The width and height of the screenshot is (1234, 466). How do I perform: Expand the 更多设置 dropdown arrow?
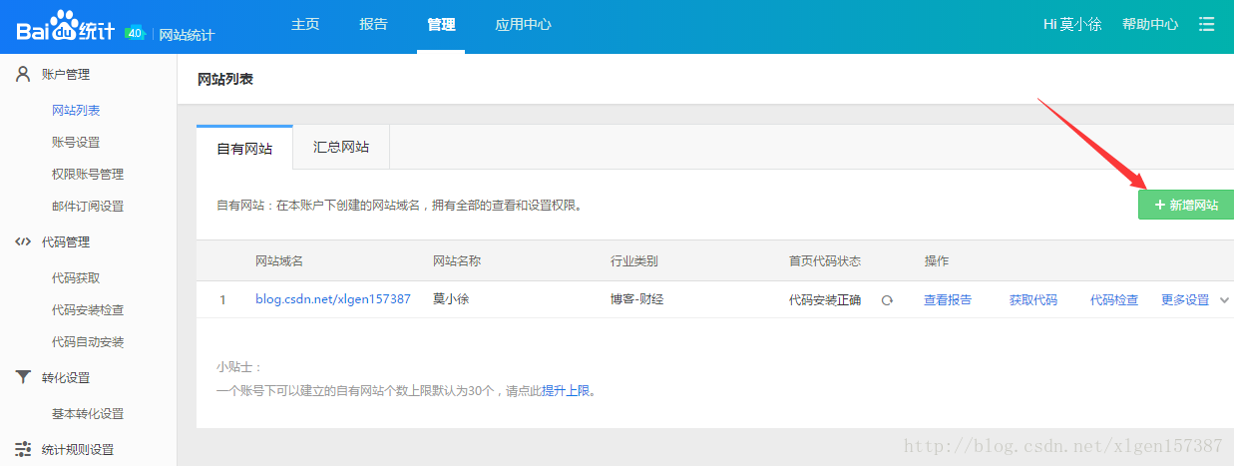(x=1224, y=300)
